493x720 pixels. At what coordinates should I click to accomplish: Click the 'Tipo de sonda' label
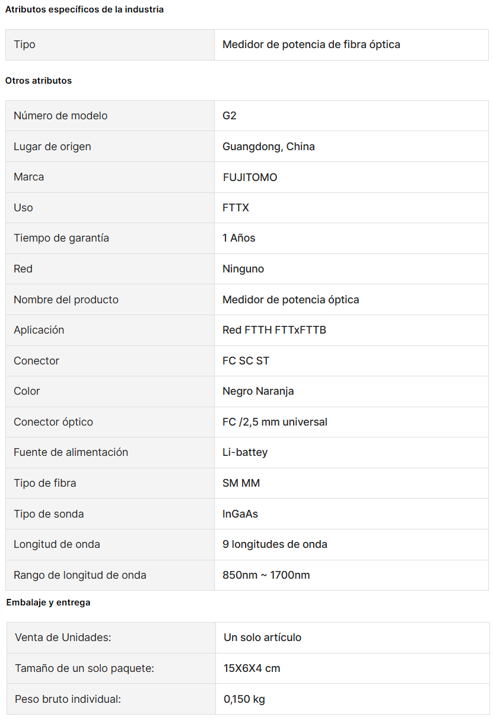(x=49, y=514)
